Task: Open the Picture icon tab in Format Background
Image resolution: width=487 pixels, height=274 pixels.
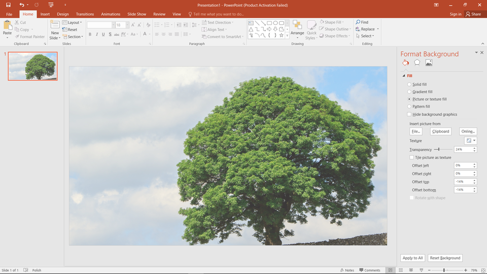Action: 429,63
